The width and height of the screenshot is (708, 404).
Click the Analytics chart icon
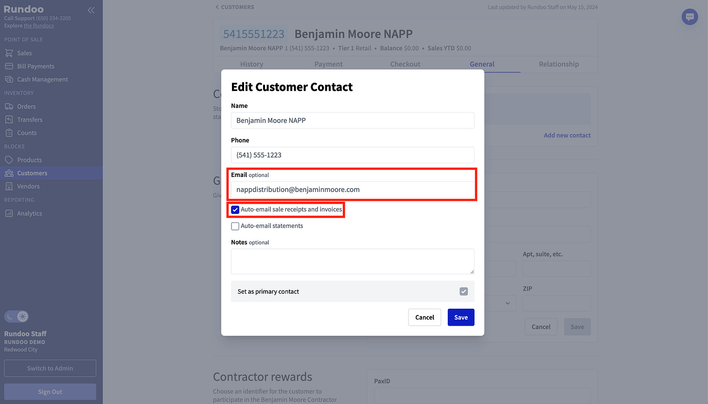point(9,213)
